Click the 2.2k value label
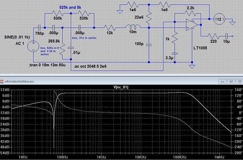The image size is (243, 160). click(191, 8)
